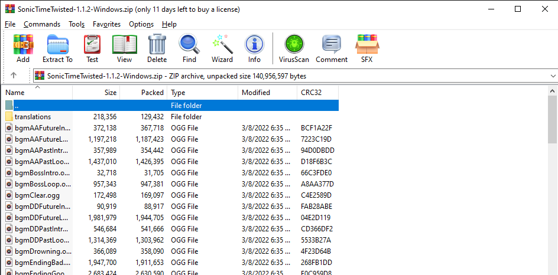Viewport: 558px width, 275px height.
Task: Click the bgmClear.ogg file icon
Action: 9,195
